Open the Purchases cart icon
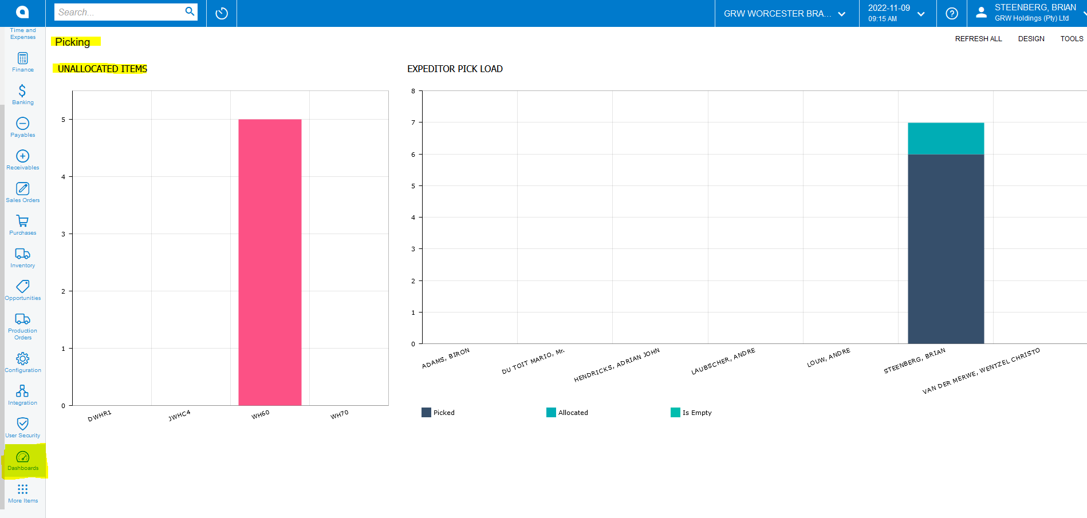The width and height of the screenshot is (1087, 518). click(22, 225)
